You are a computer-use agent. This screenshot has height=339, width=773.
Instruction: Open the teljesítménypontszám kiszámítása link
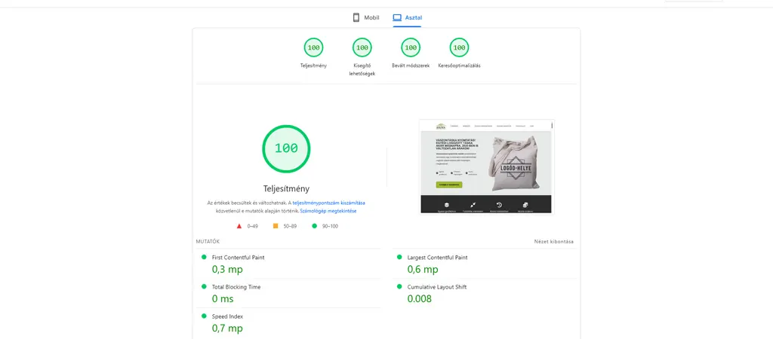point(328,203)
